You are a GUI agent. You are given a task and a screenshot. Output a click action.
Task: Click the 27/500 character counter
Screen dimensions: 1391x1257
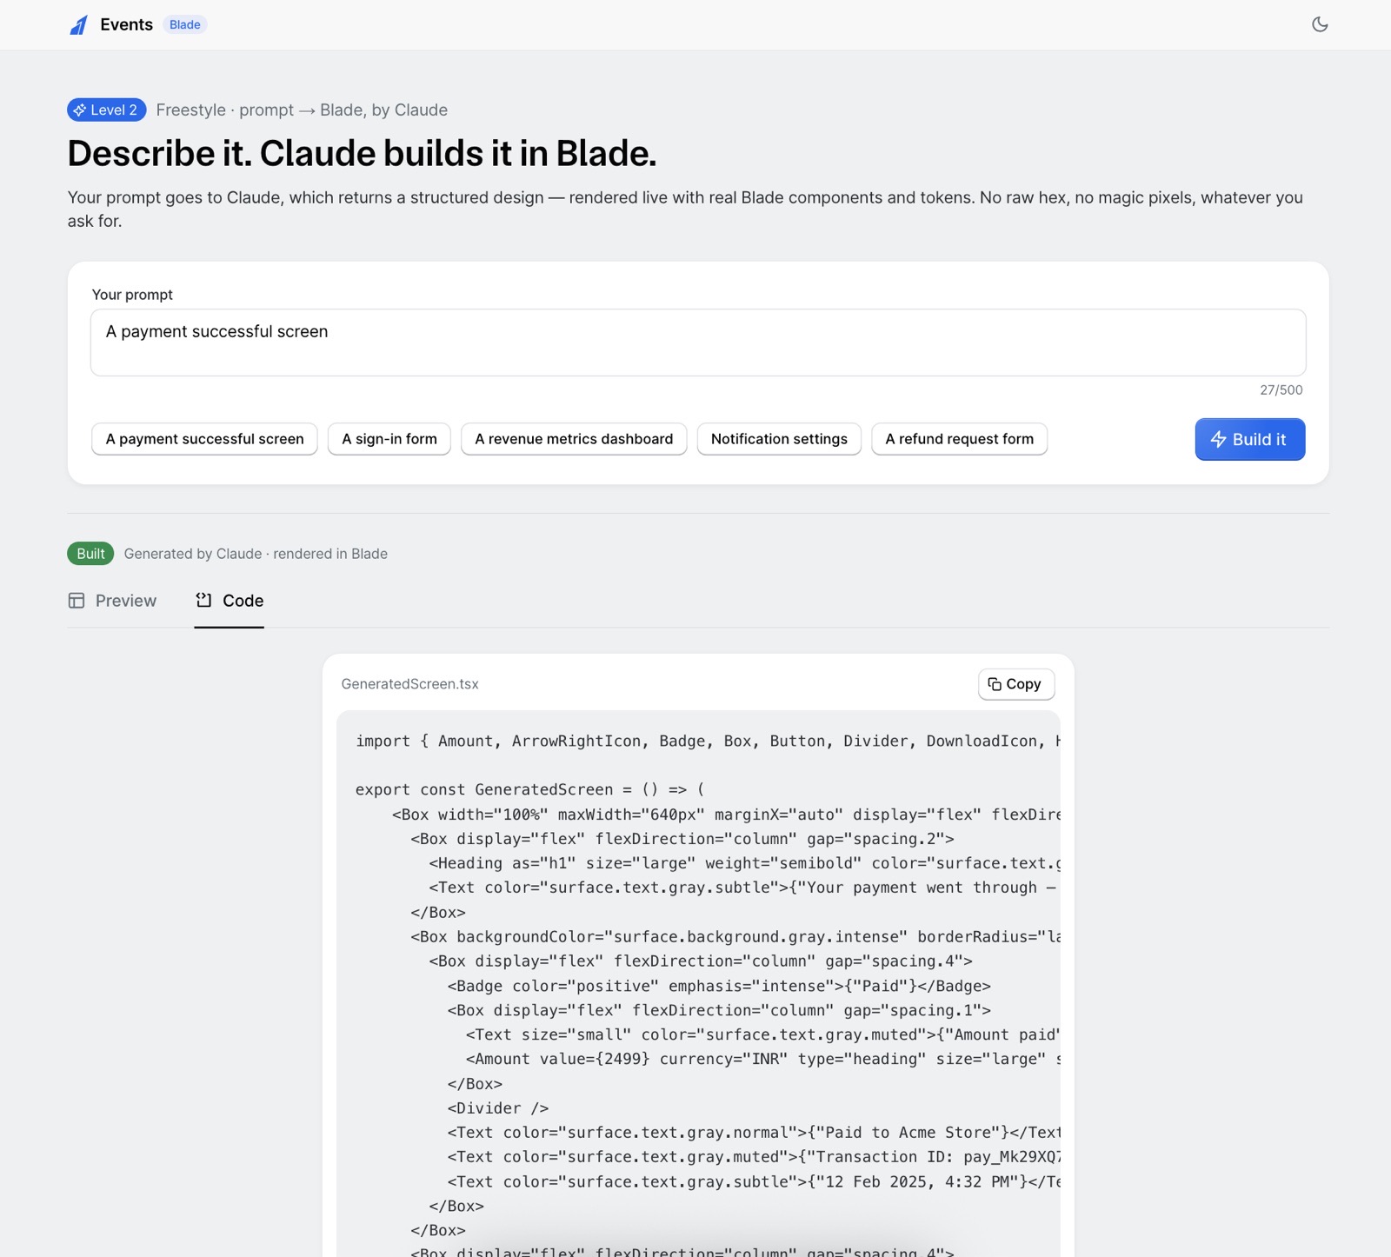(1281, 389)
